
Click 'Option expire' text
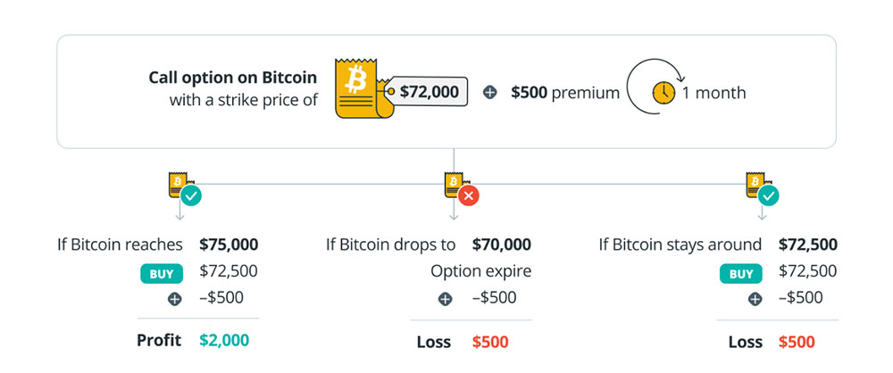coord(480,271)
